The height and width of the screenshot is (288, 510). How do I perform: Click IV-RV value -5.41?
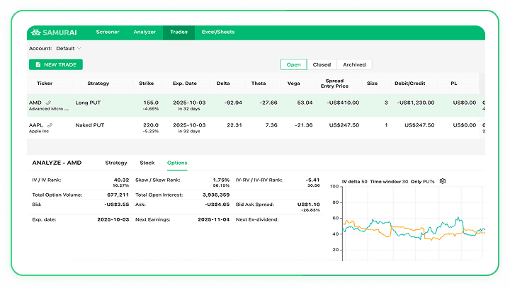312,180
